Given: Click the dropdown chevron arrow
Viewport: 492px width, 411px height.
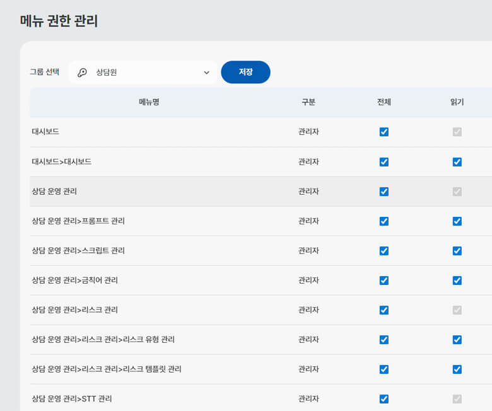Looking at the screenshot, I should (x=206, y=72).
